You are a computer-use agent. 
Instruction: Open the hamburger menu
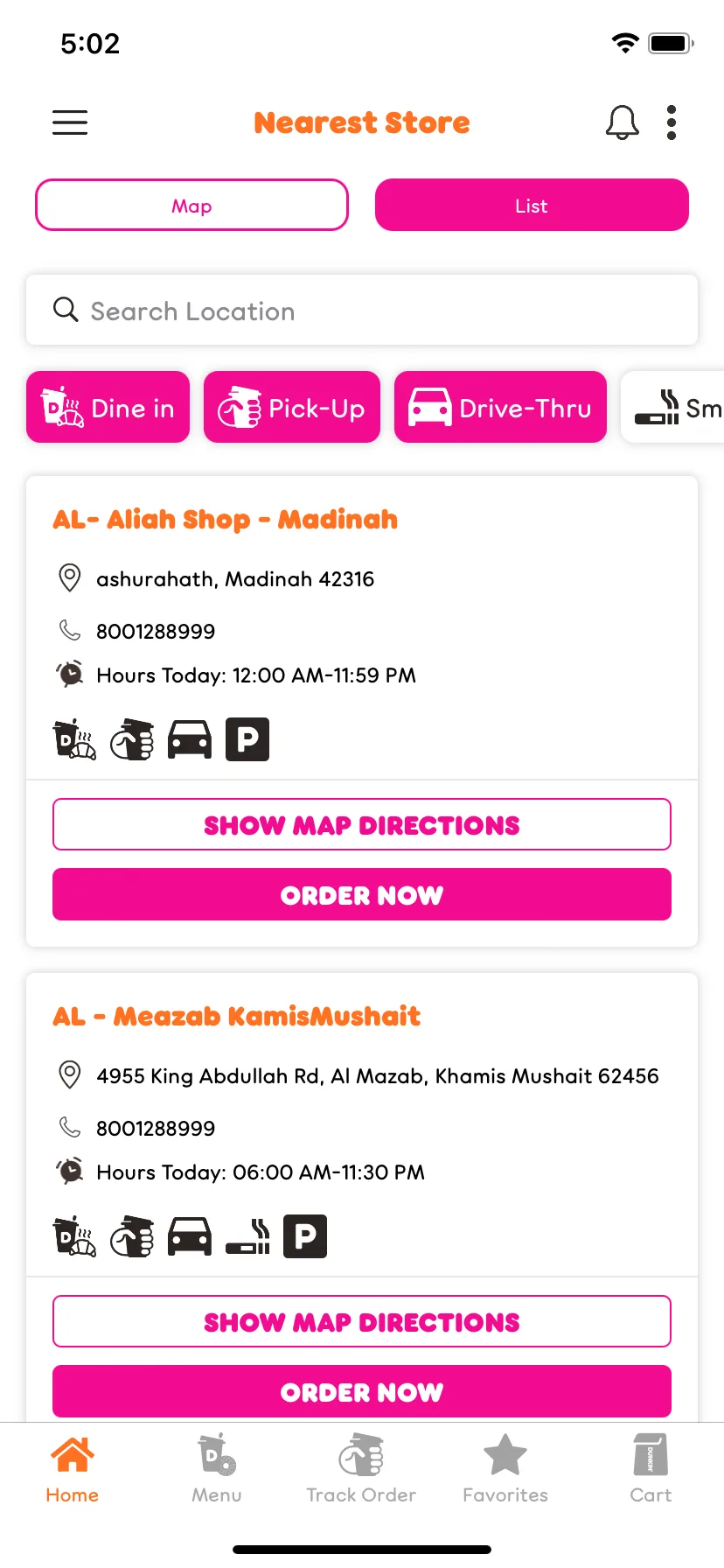(70, 122)
